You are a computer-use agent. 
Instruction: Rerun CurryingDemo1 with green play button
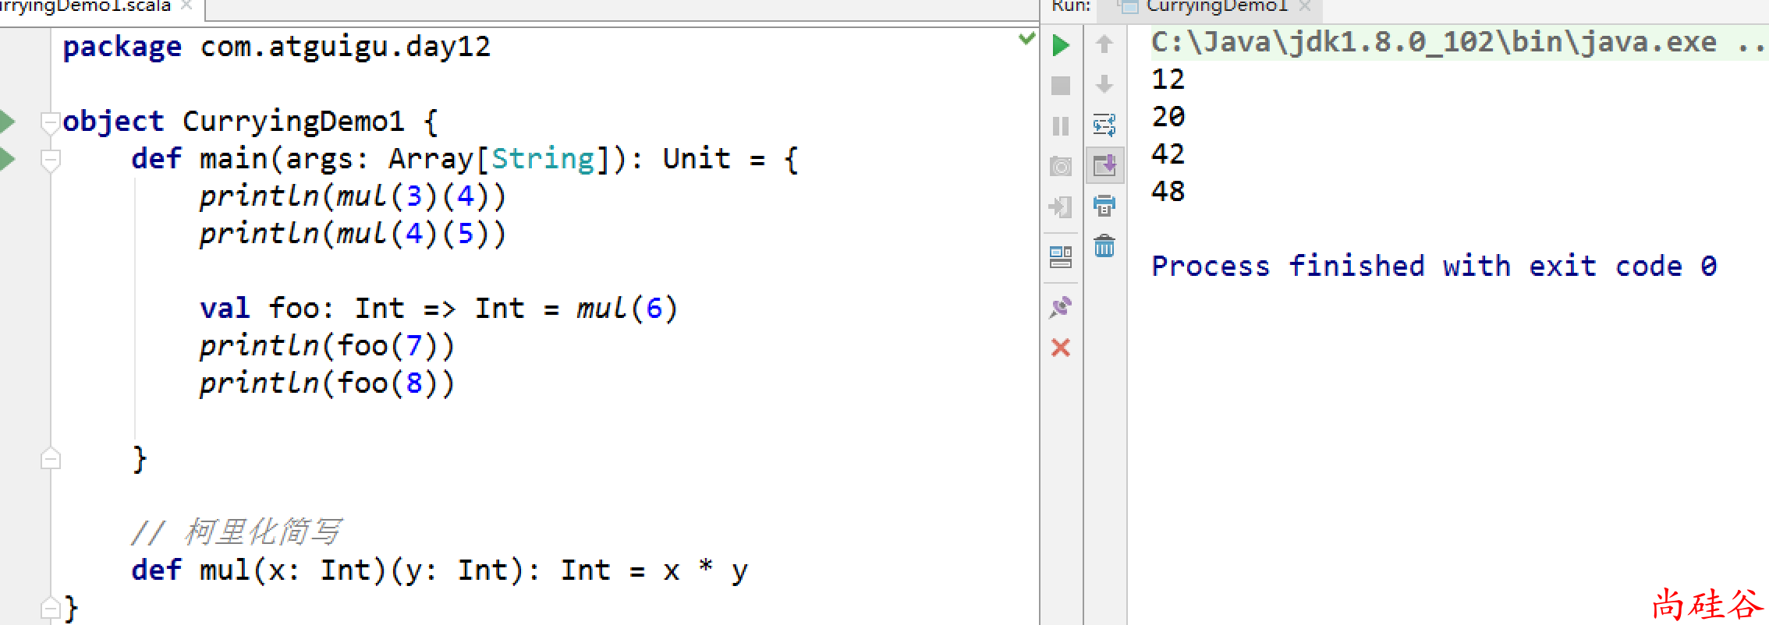tap(1061, 45)
